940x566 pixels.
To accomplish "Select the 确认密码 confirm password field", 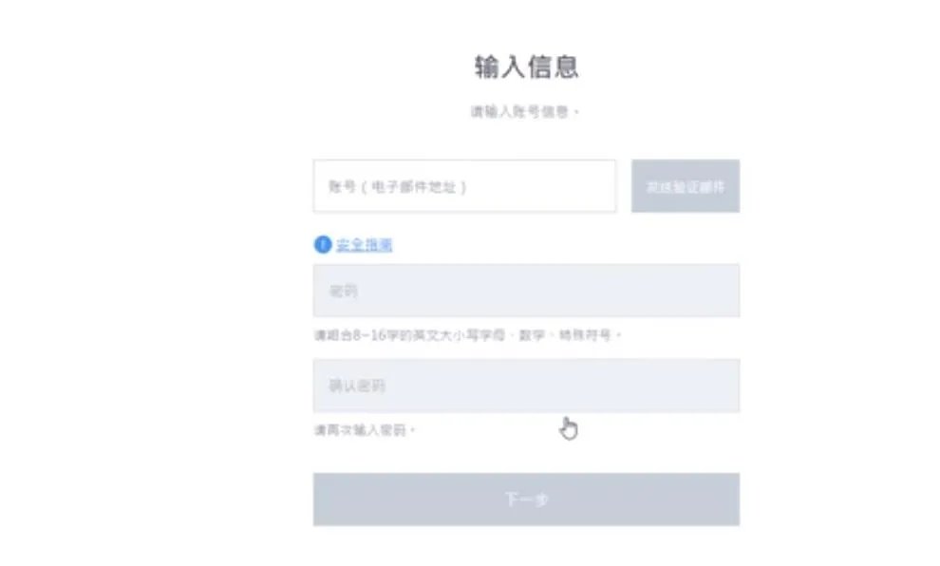I will click(525, 386).
